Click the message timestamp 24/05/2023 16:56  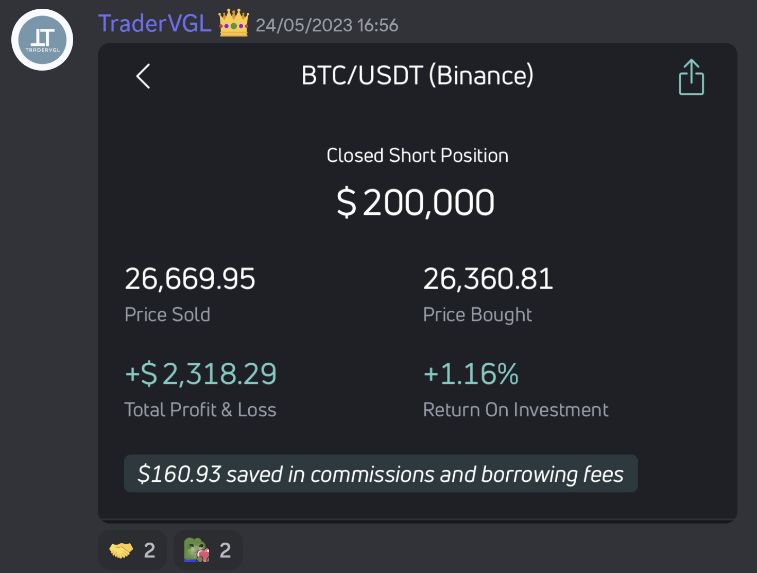327,25
